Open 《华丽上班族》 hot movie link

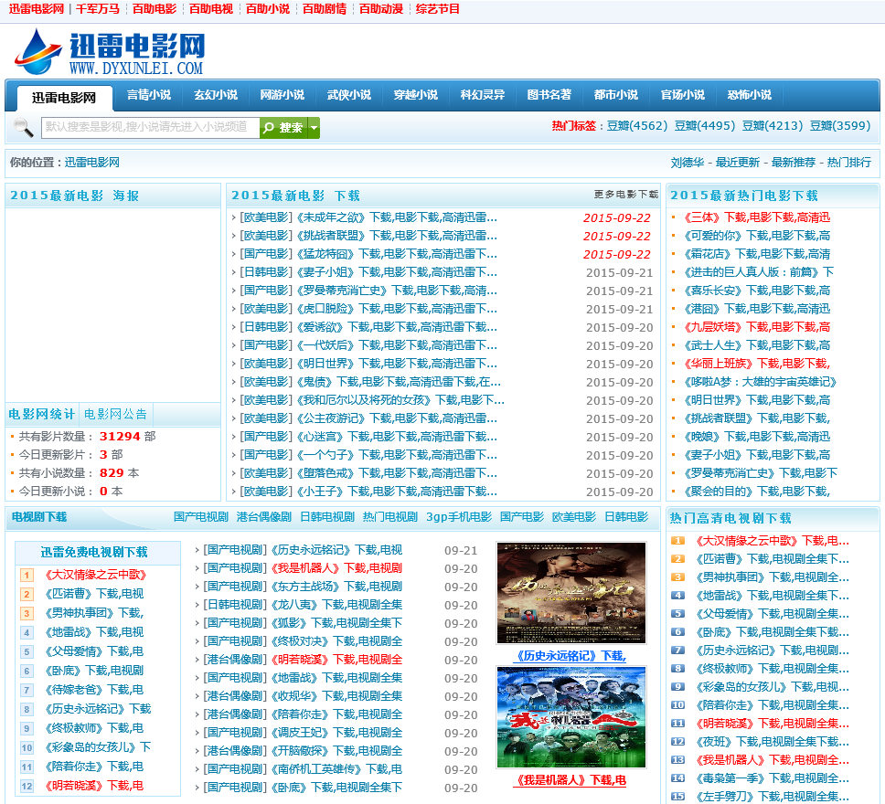click(756, 364)
